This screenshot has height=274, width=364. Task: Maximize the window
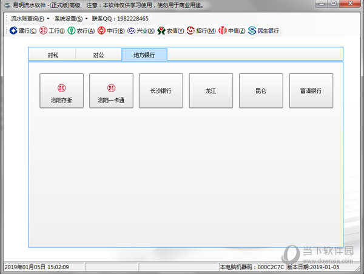[333, 4]
